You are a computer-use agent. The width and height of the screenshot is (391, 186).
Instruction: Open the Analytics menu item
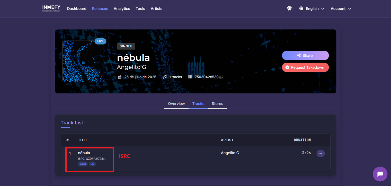click(122, 8)
